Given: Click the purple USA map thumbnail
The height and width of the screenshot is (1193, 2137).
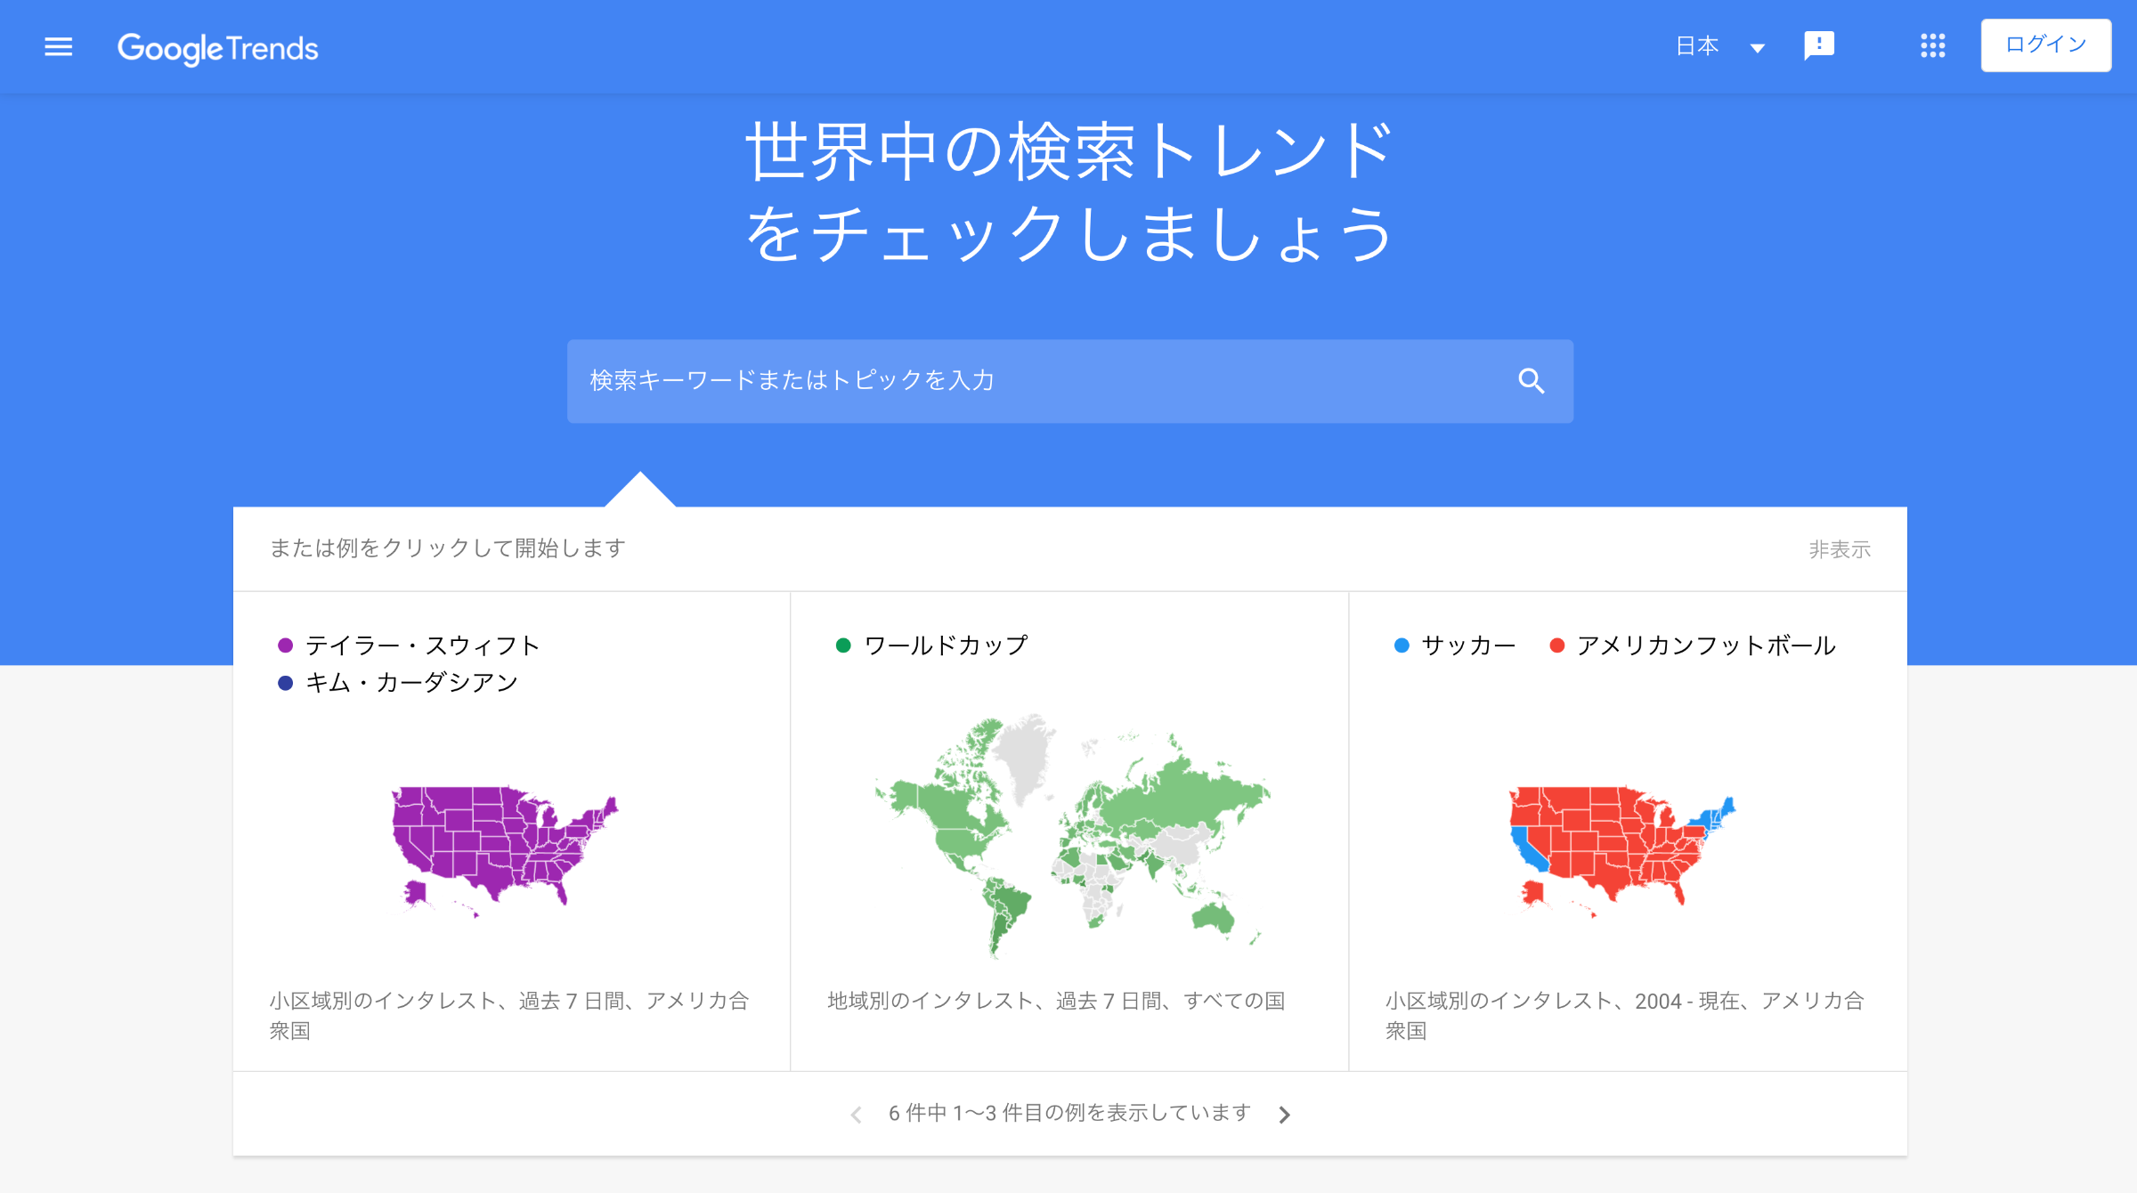Looking at the screenshot, I should [505, 850].
